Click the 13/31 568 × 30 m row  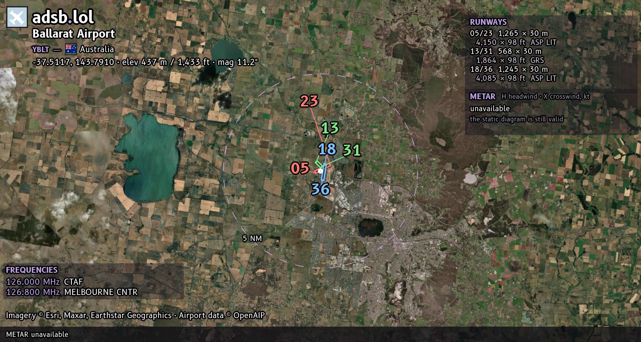[x=506, y=51]
